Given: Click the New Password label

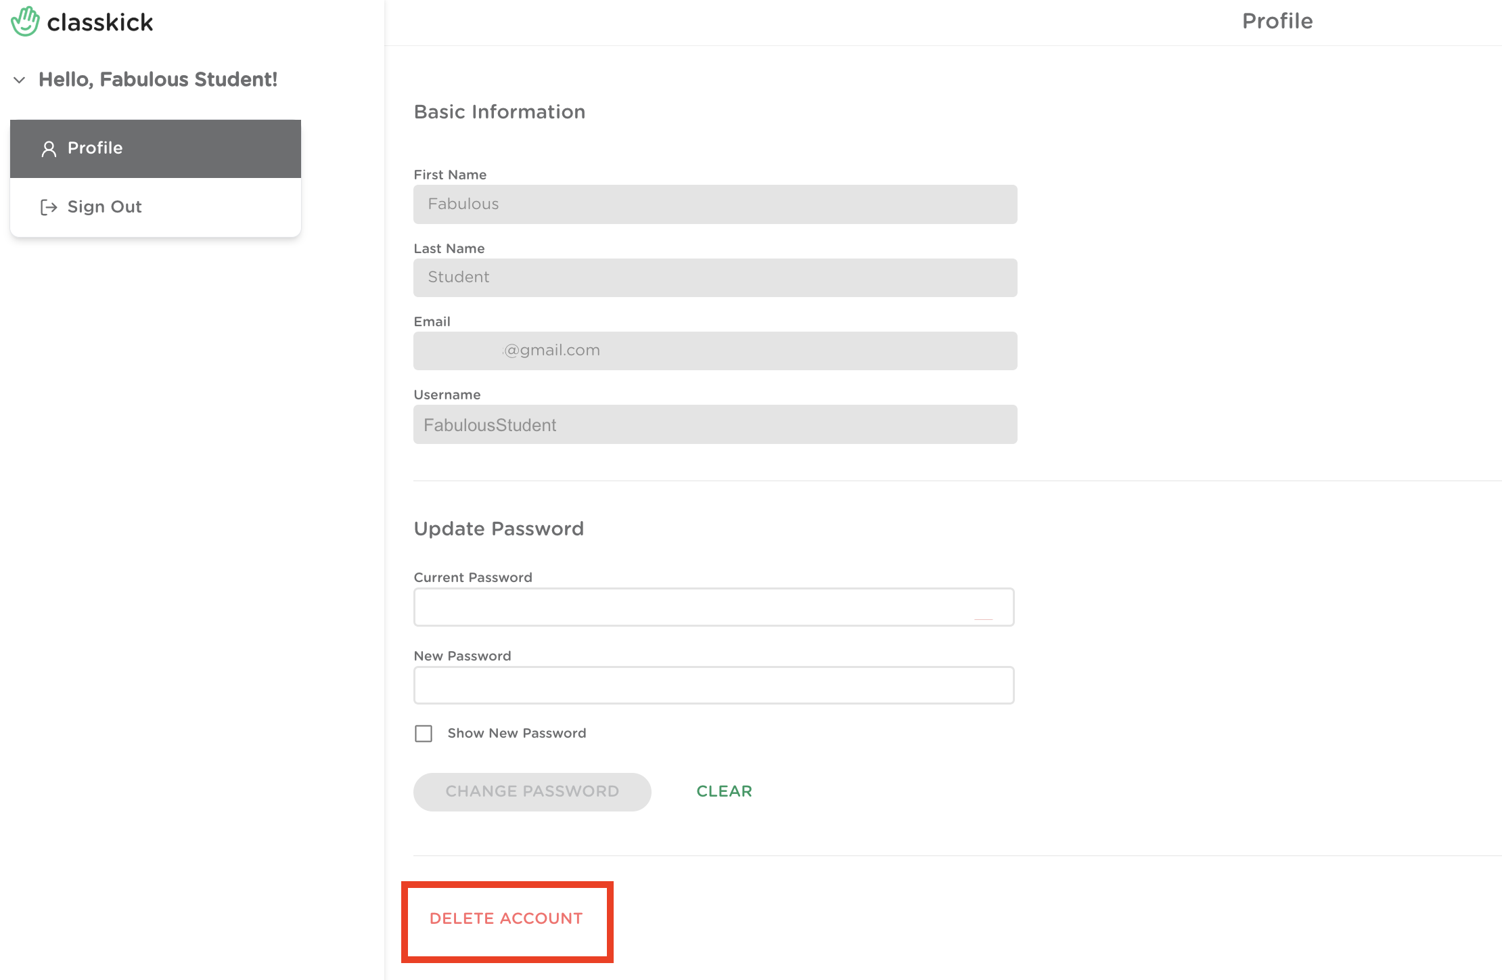Looking at the screenshot, I should (463, 656).
